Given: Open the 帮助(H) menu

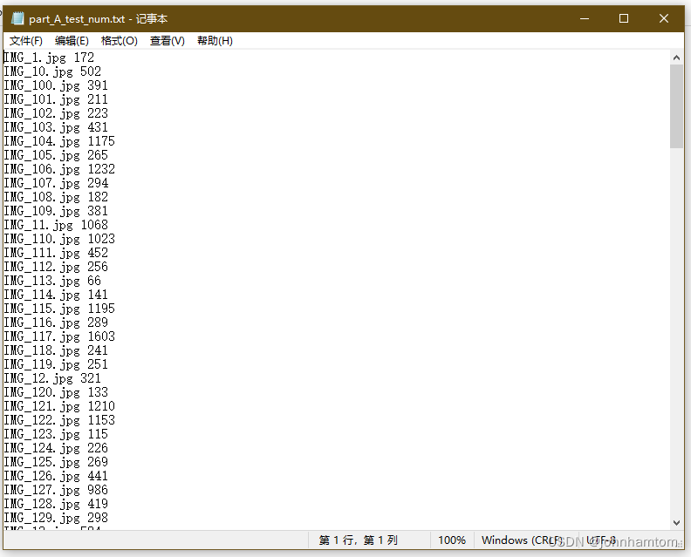Looking at the screenshot, I should click(215, 41).
